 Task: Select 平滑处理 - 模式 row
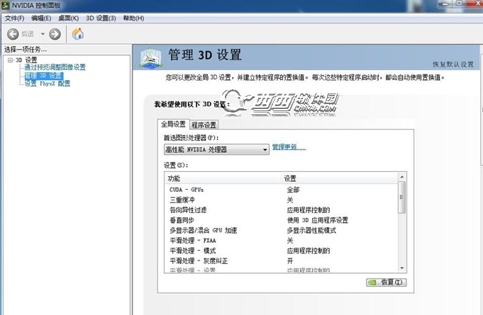coord(282,251)
